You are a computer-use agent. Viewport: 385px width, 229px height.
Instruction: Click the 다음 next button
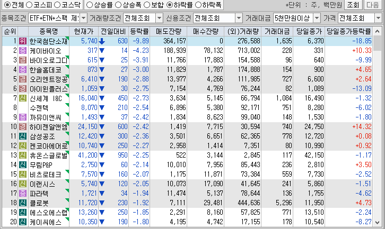(373, 5)
